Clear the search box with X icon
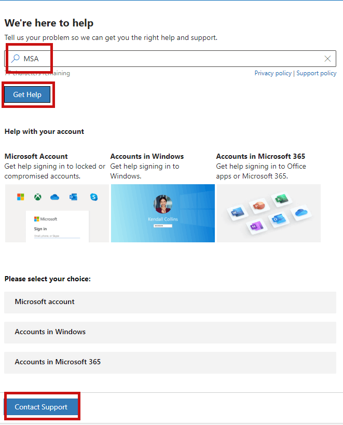Viewport: 343px width, 425px height. pos(327,59)
